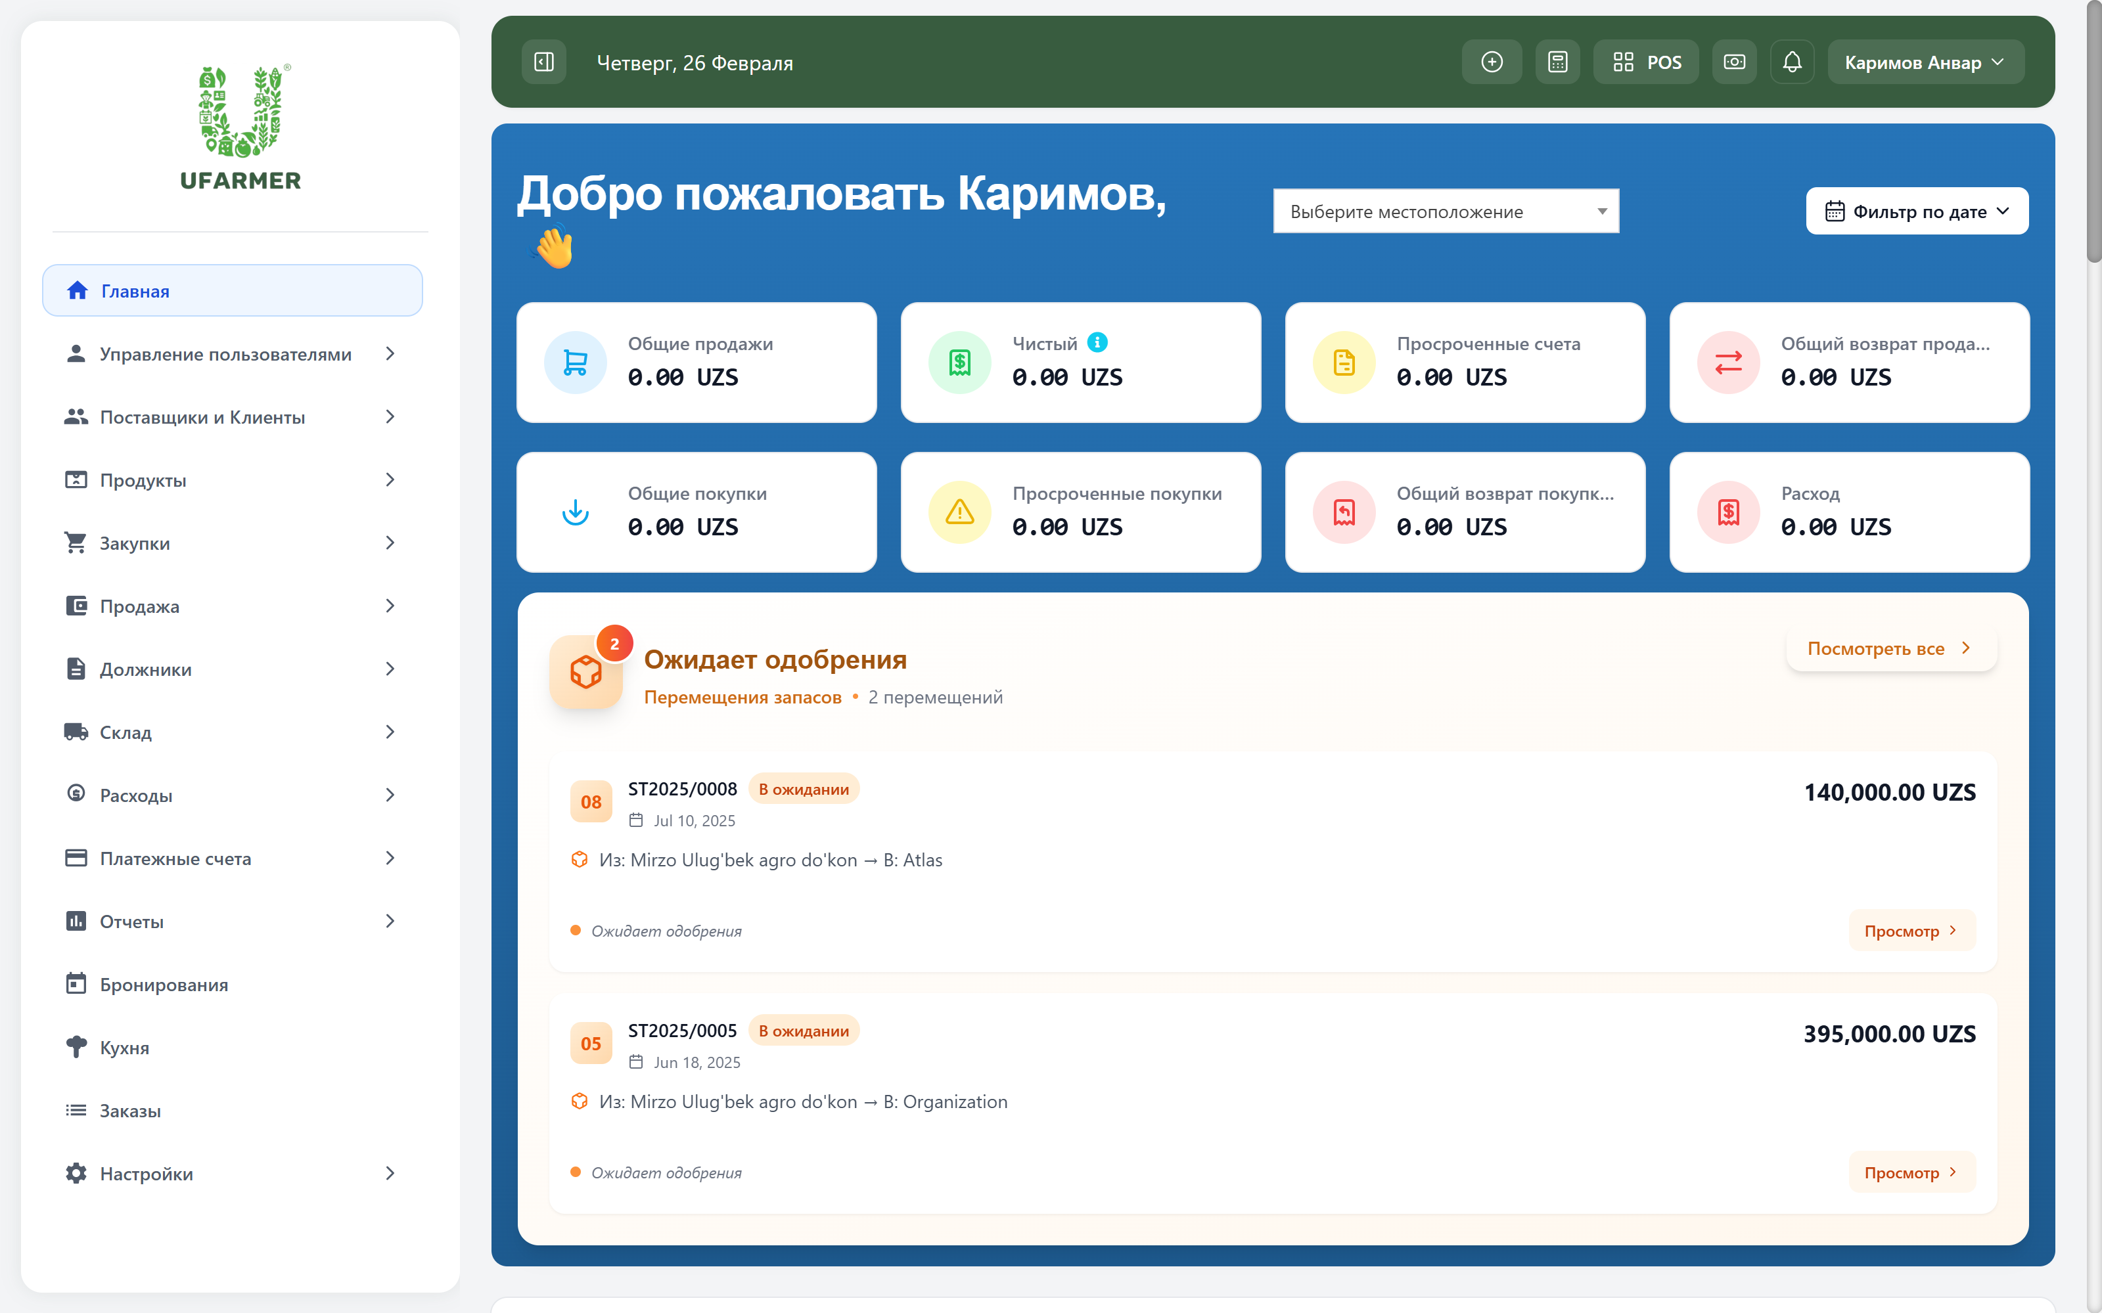
Task: Select the Кухня menu item
Action: 124,1047
